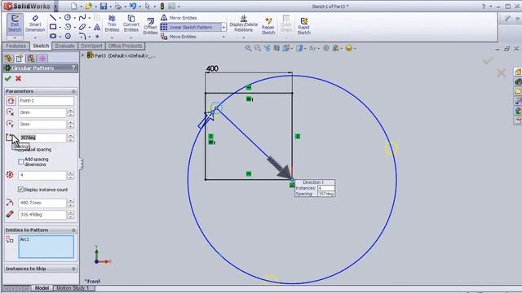522x293 pixels.
Task: Click the New document icon
Action: click(74, 6)
